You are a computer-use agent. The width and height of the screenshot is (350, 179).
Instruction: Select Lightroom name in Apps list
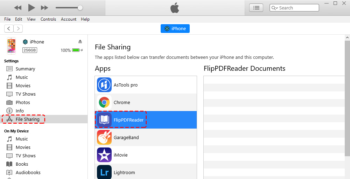click(124, 172)
